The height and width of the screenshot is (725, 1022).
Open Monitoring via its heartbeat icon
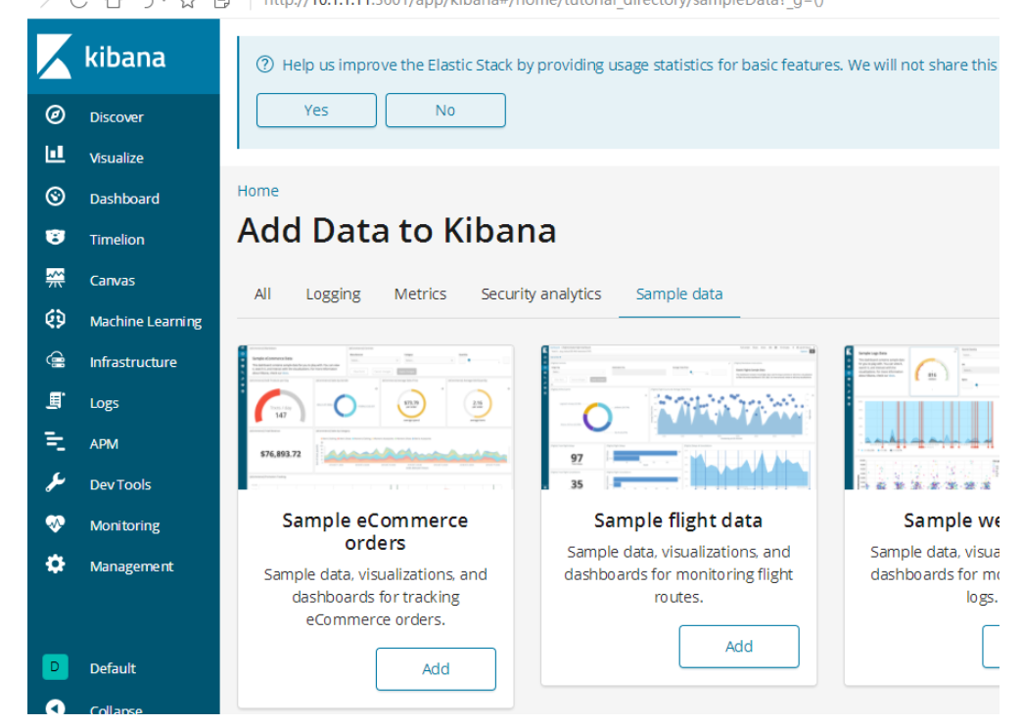tap(56, 523)
